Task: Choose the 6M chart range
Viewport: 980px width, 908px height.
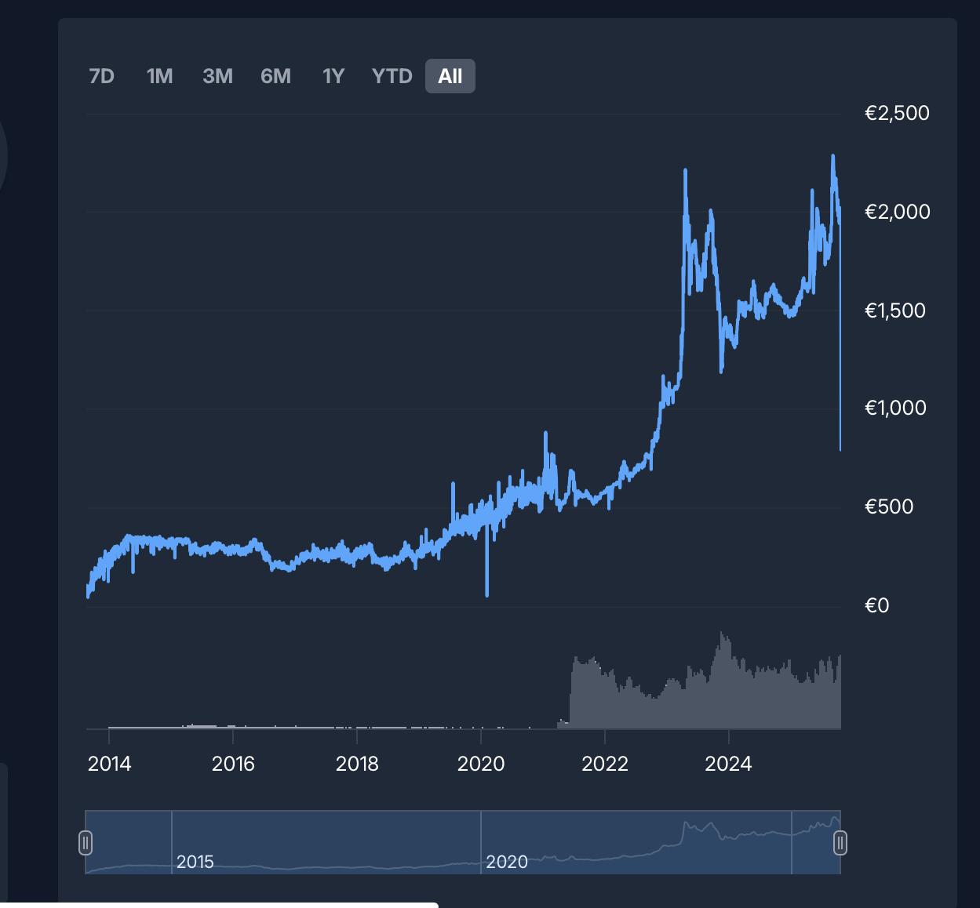Action: tap(275, 76)
